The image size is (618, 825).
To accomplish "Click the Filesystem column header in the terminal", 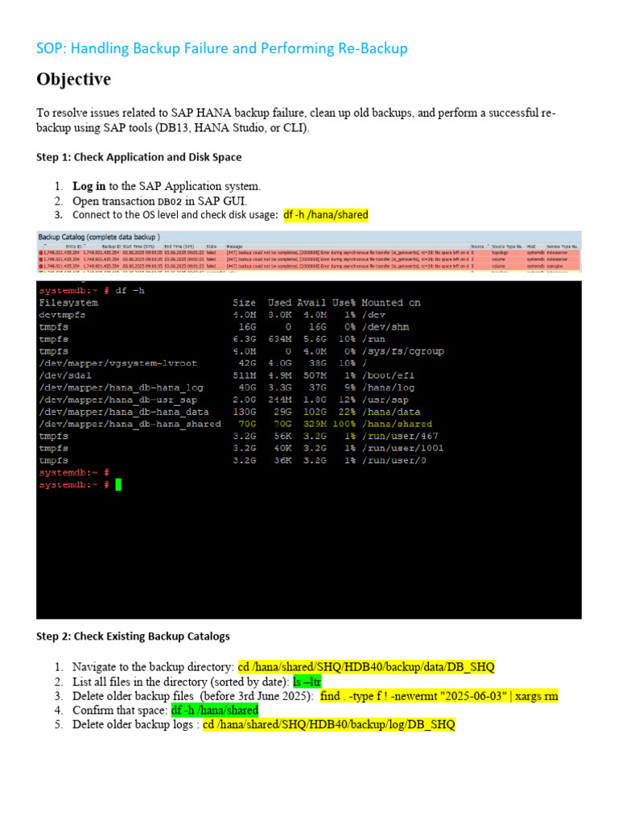I will click(68, 303).
